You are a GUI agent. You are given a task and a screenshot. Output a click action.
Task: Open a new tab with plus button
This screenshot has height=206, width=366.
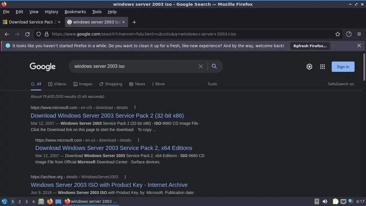pos(134,22)
